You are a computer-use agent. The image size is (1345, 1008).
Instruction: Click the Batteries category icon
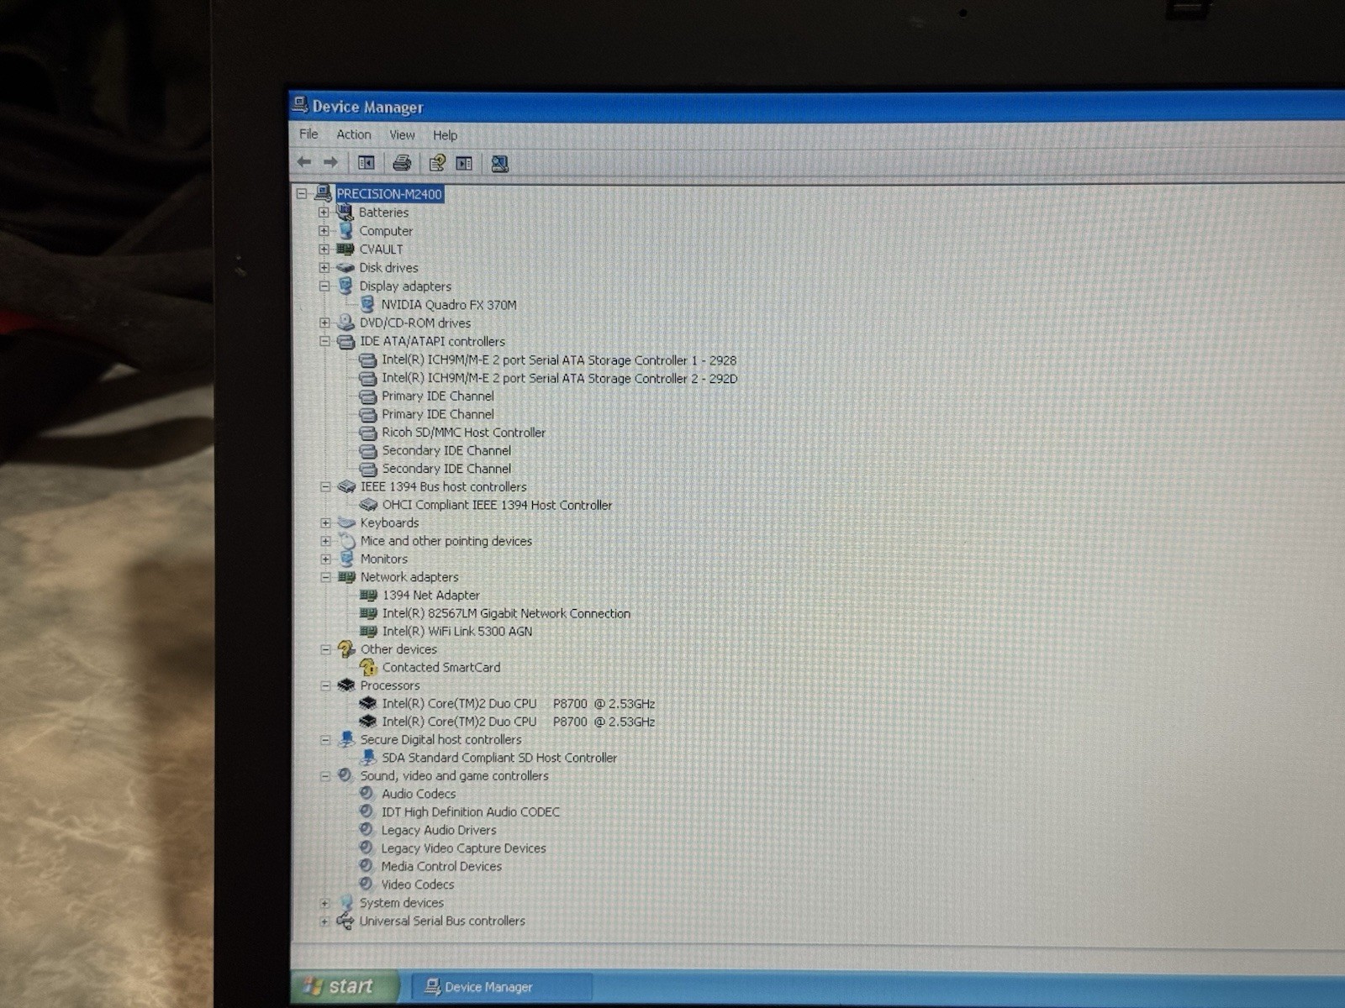pos(345,212)
